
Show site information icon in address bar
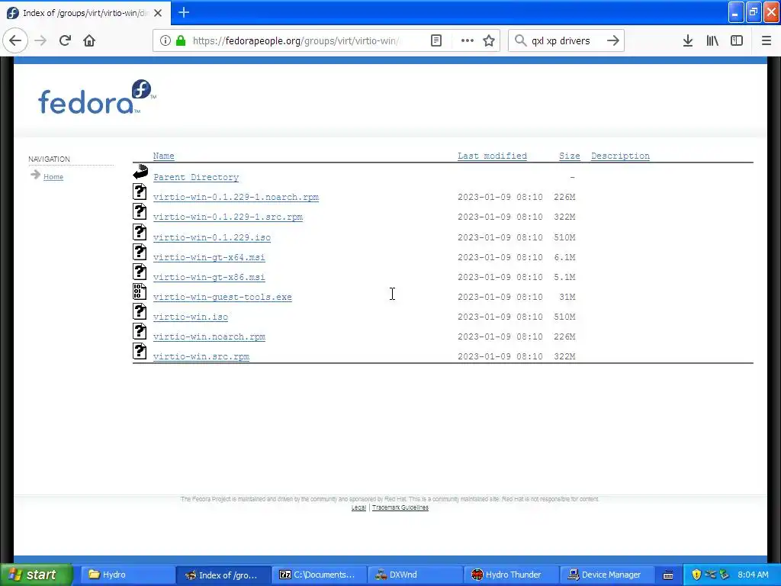pyautogui.click(x=165, y=40)
